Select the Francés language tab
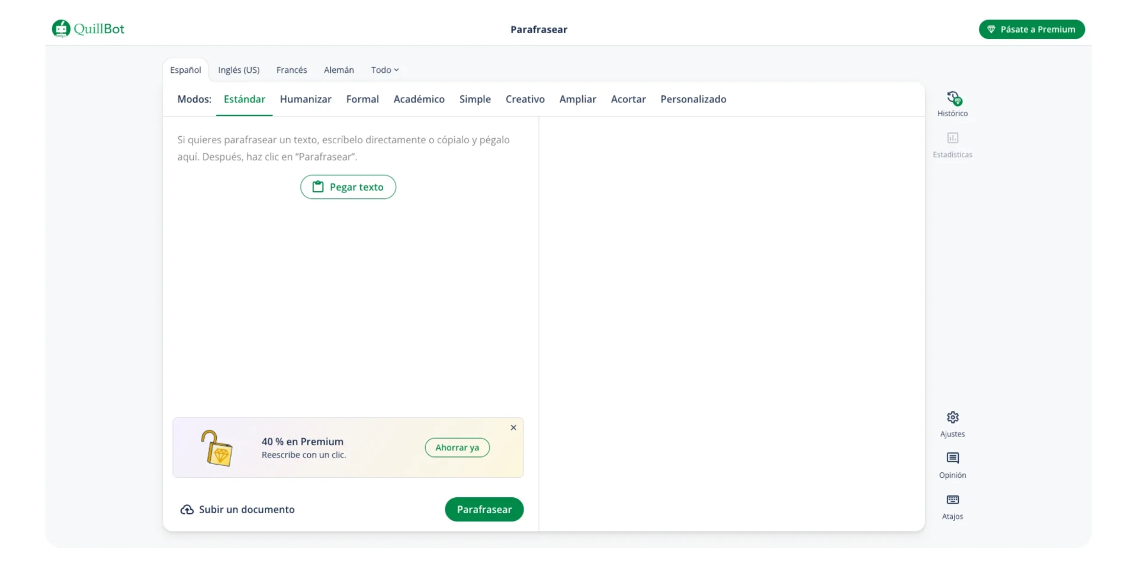 [291, 70]
